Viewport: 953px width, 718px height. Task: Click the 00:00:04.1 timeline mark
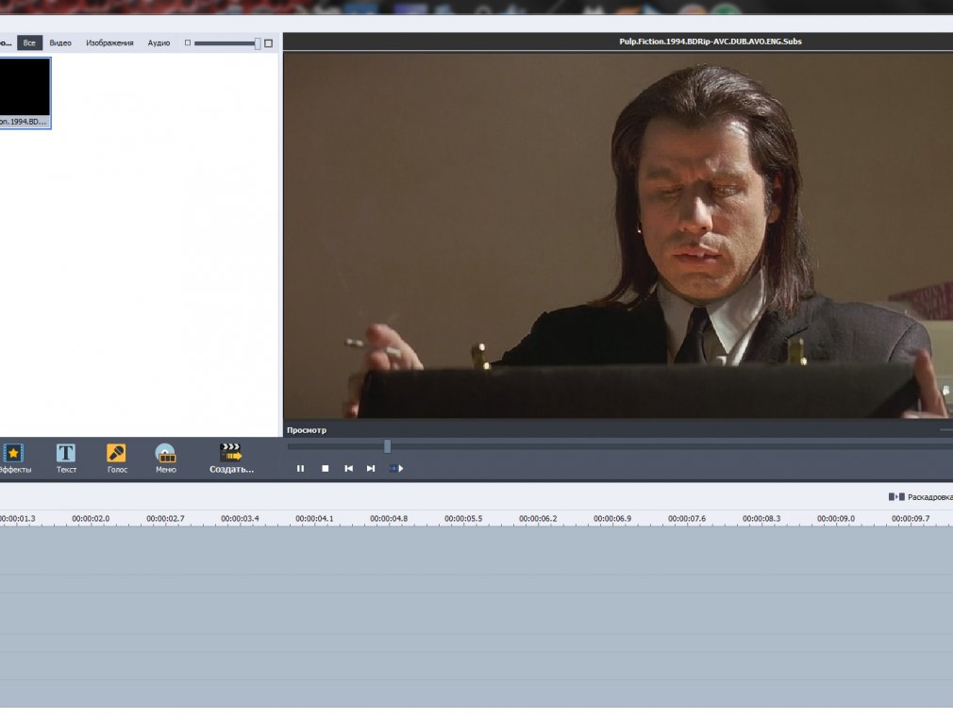[314, 519]
